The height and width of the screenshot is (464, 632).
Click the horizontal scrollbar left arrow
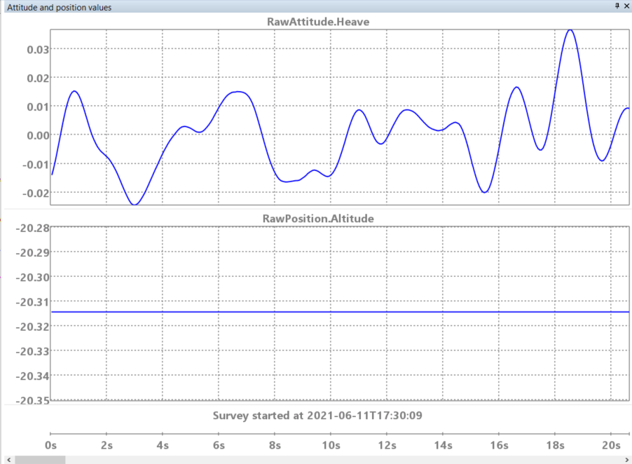9,460
